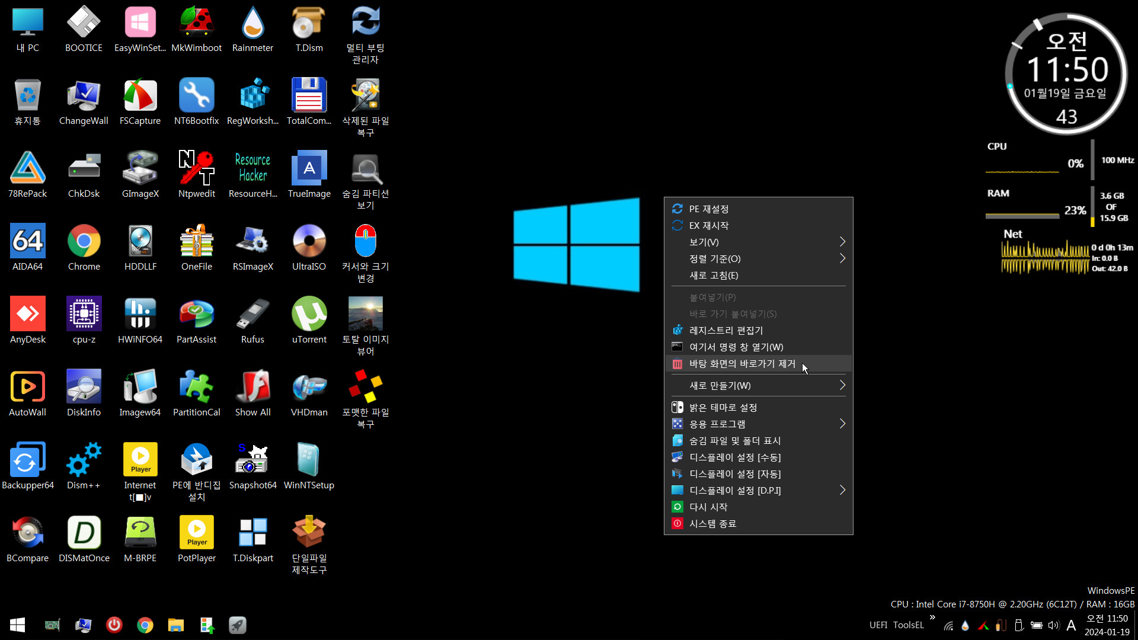Select the PotPlayer icon
The image size is (1138, 640).
click(196, 539)
